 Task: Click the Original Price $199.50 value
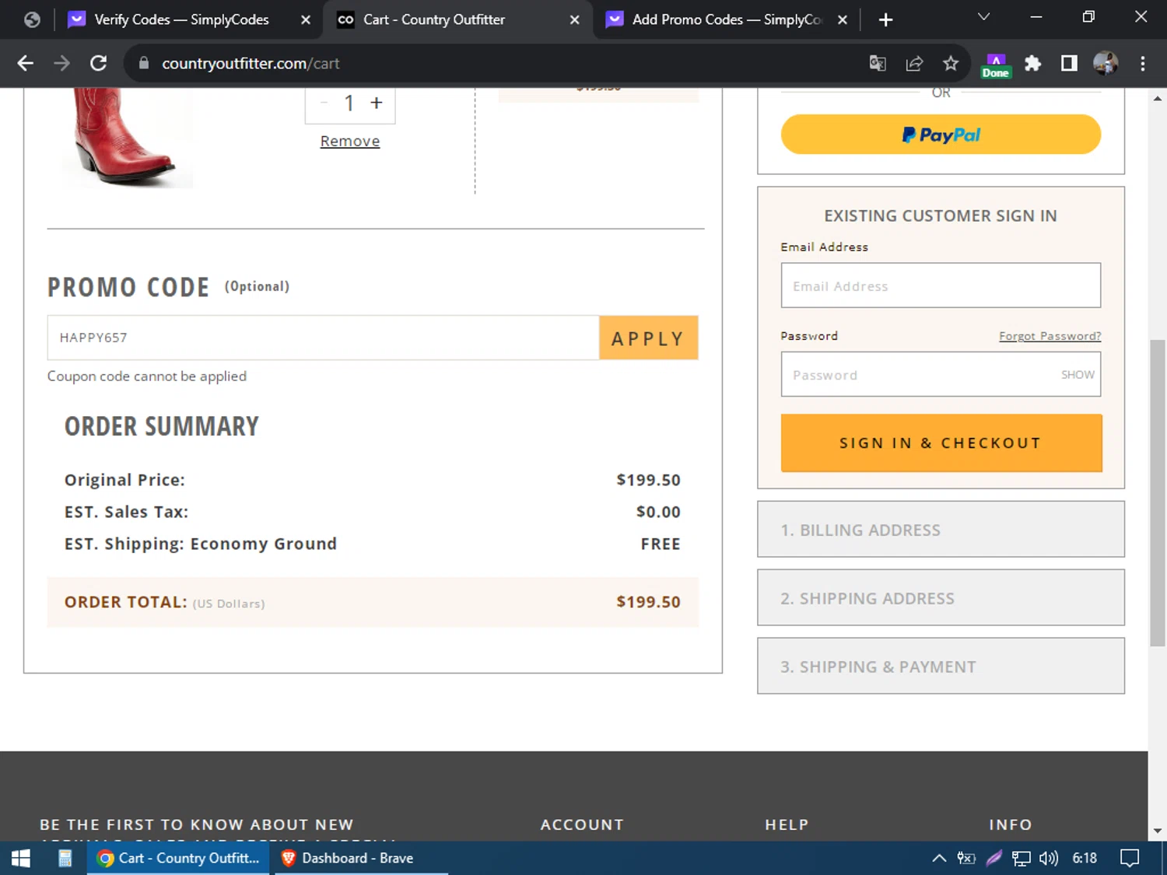pos(648,480)
